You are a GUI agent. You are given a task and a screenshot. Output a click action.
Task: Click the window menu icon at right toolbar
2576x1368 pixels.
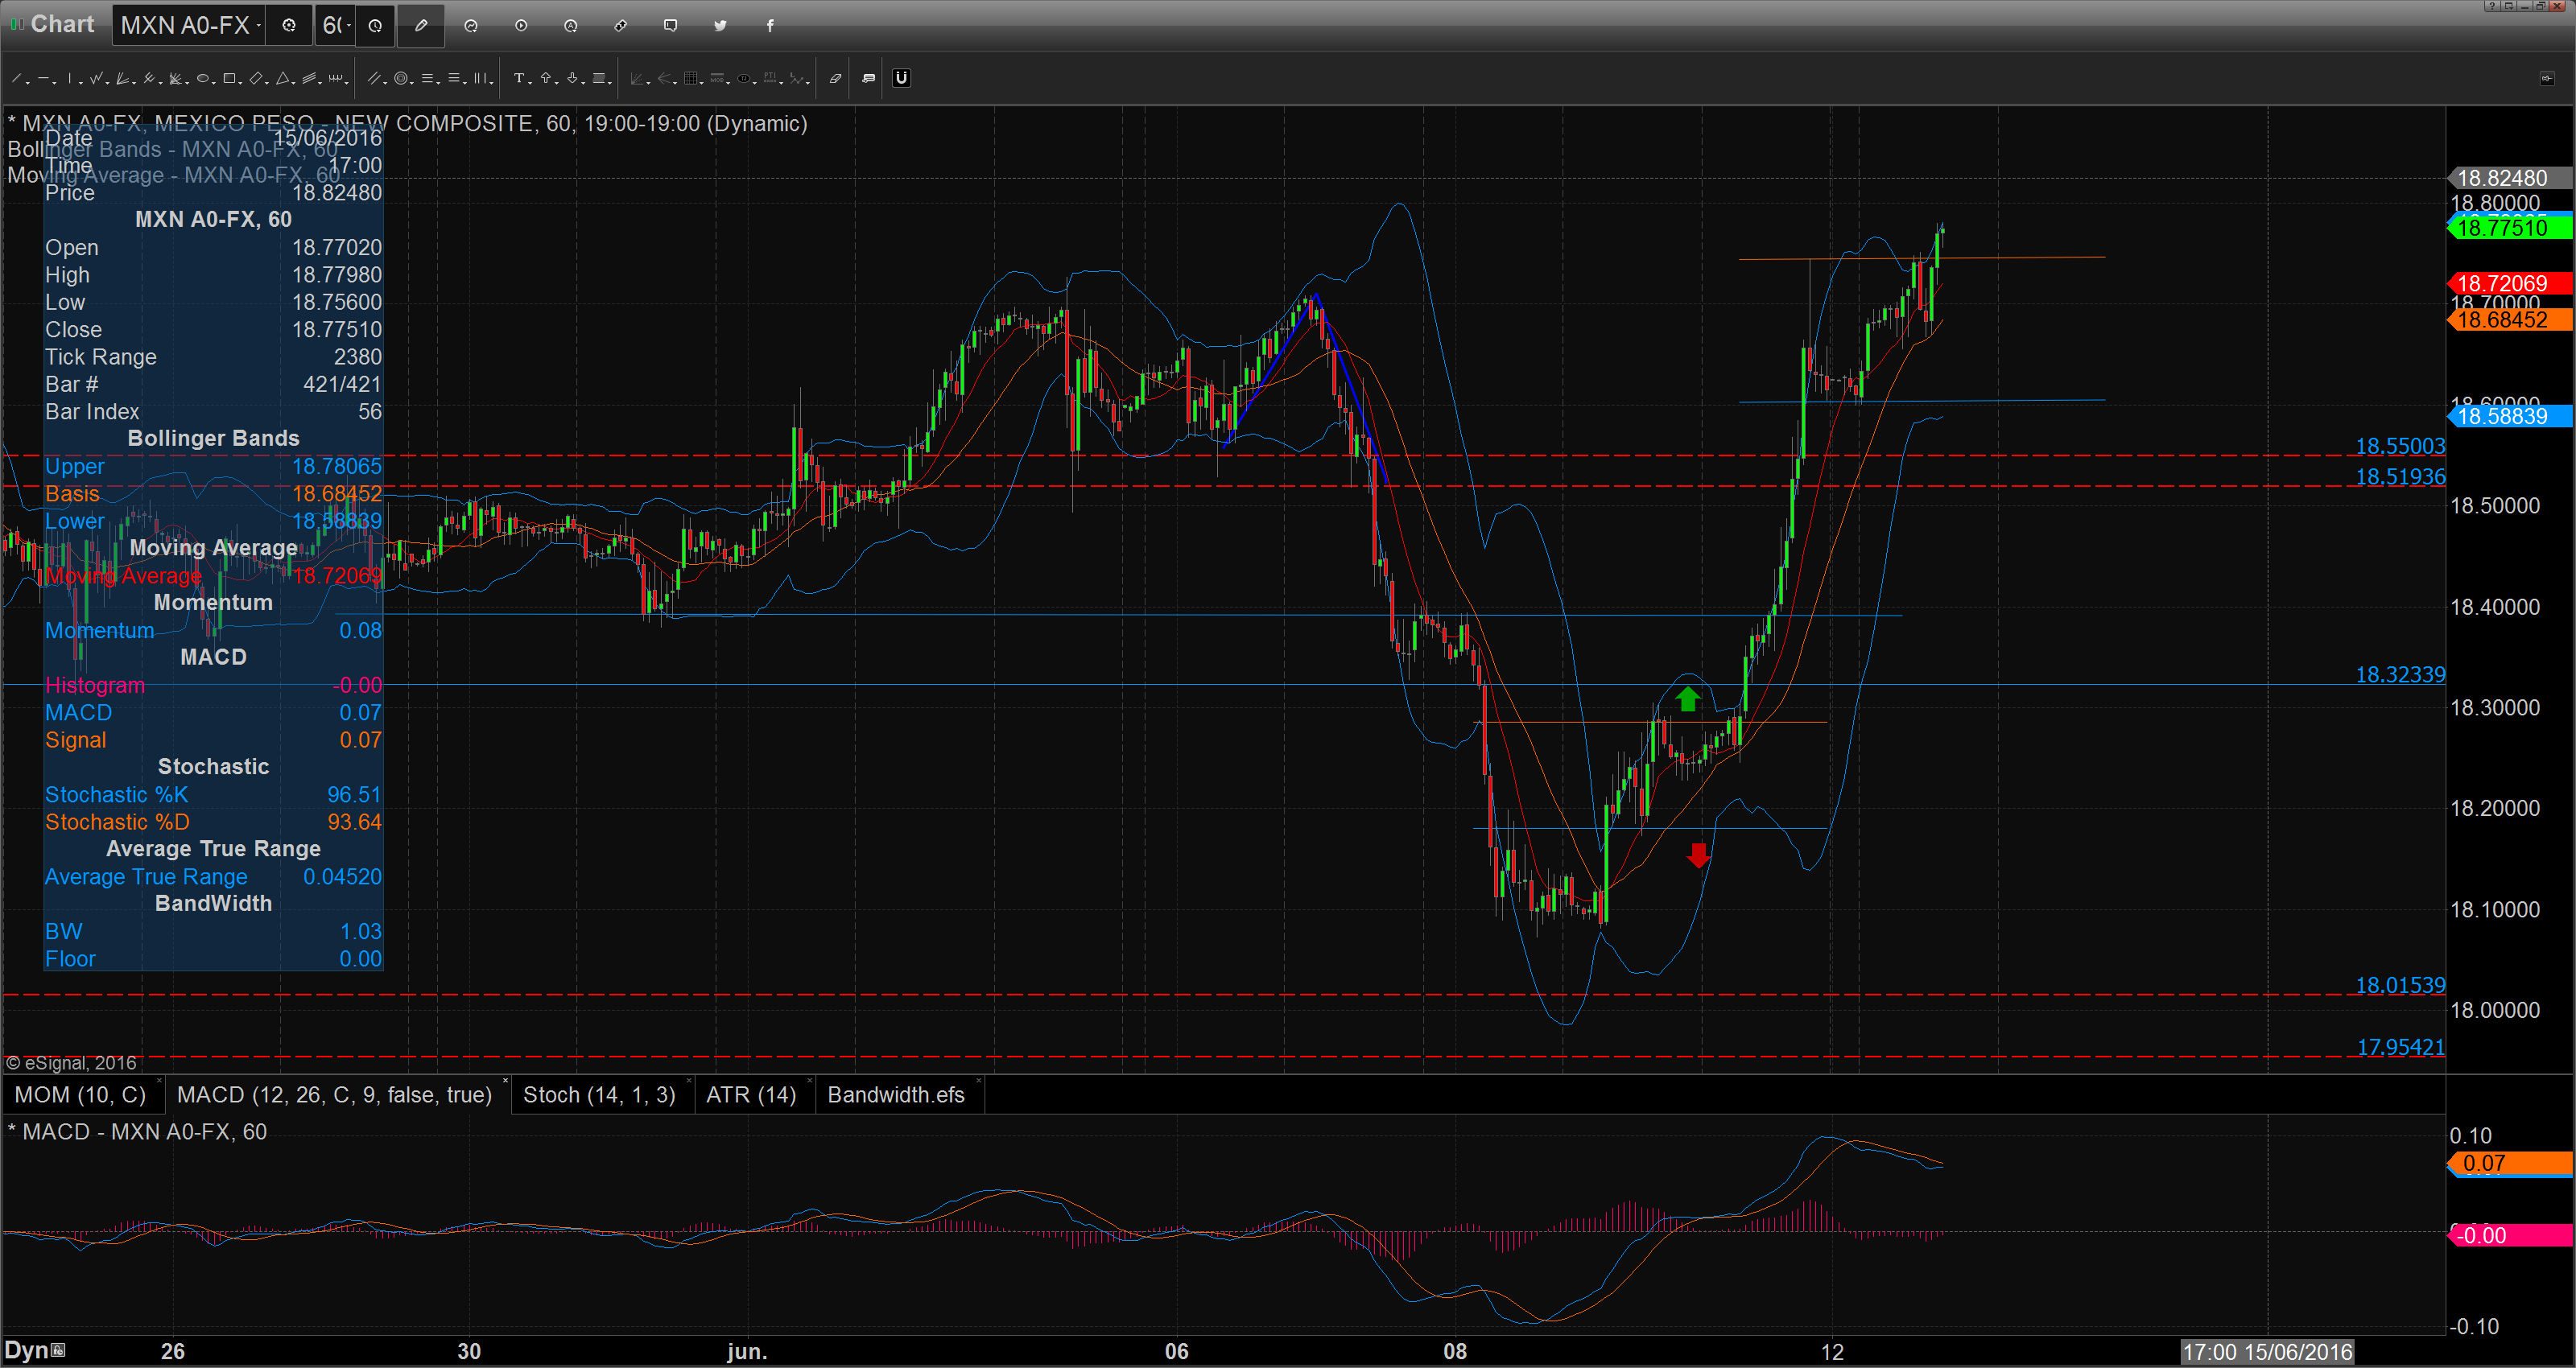click(x=2546, y=78)
